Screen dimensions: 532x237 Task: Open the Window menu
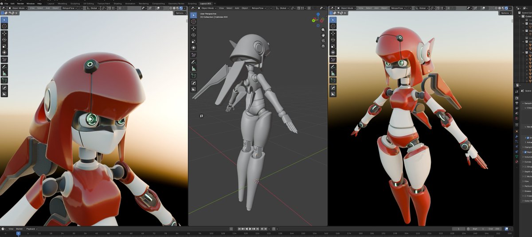pyautogui.click(x=31, y=3)
